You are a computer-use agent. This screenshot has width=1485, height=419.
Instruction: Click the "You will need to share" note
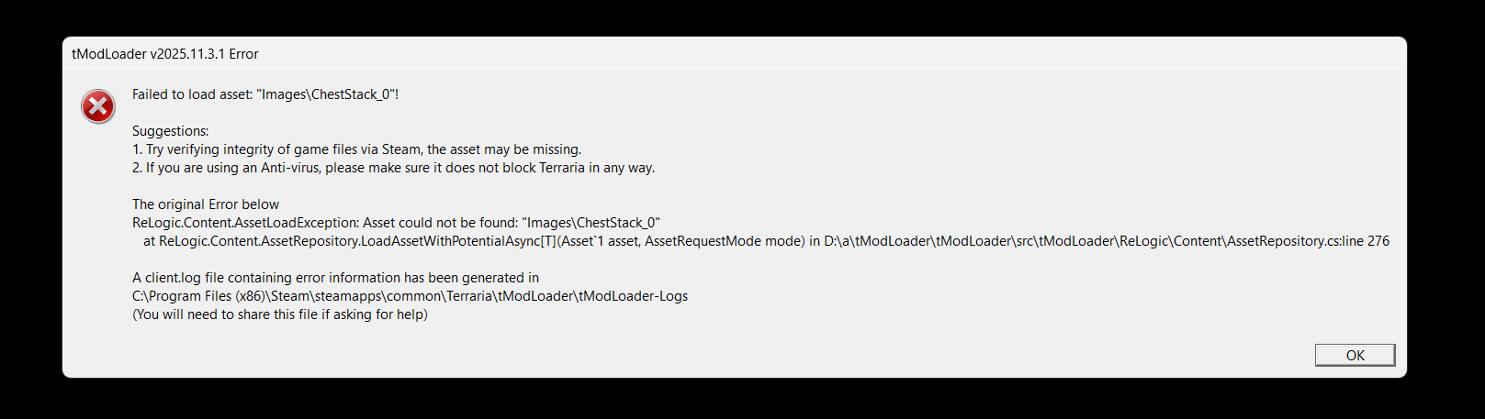click(x=279, y=314)
